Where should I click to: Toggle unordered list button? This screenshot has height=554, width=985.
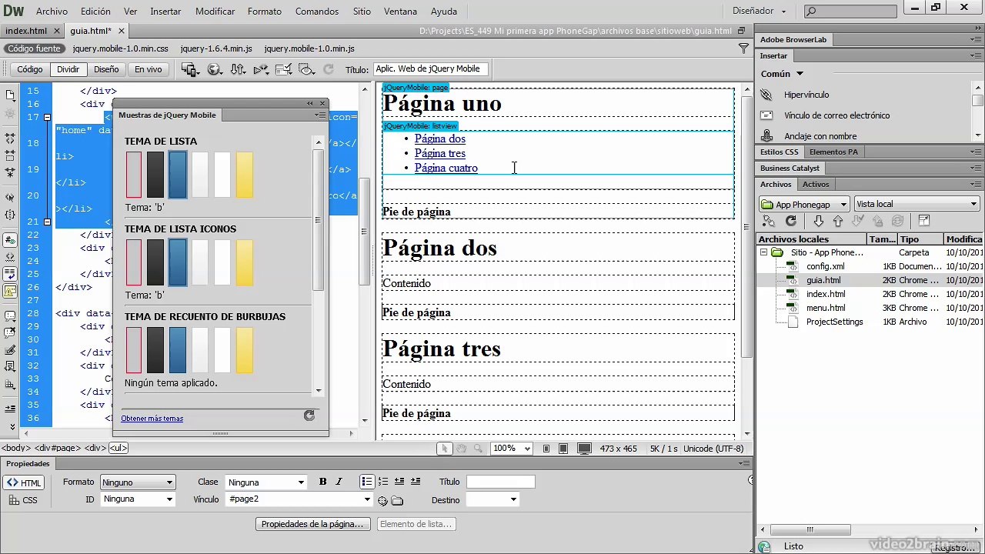[x=367, y=482]
